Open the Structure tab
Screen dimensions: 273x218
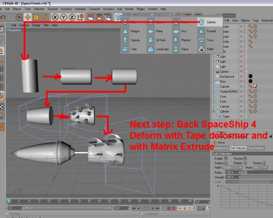tap(229, 15)
